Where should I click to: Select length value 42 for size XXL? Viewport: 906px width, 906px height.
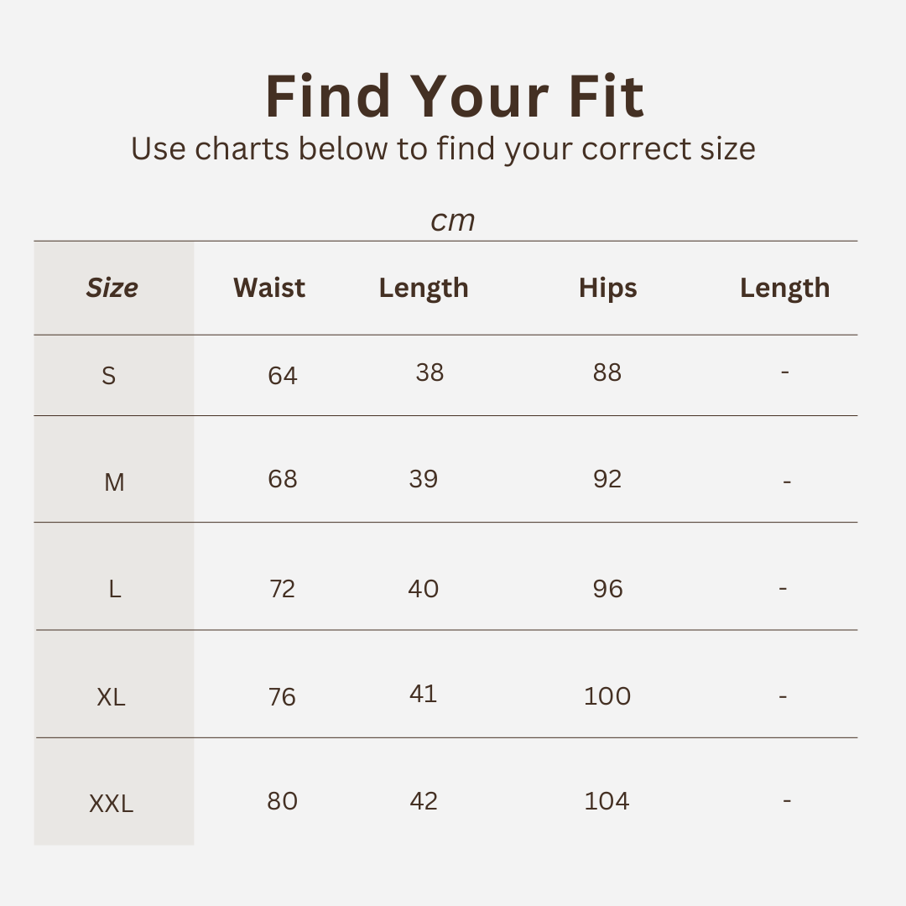(x=424, y=801)
